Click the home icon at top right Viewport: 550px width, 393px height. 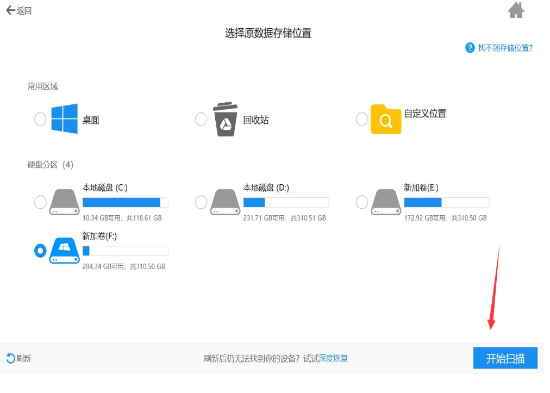[516, 10]
